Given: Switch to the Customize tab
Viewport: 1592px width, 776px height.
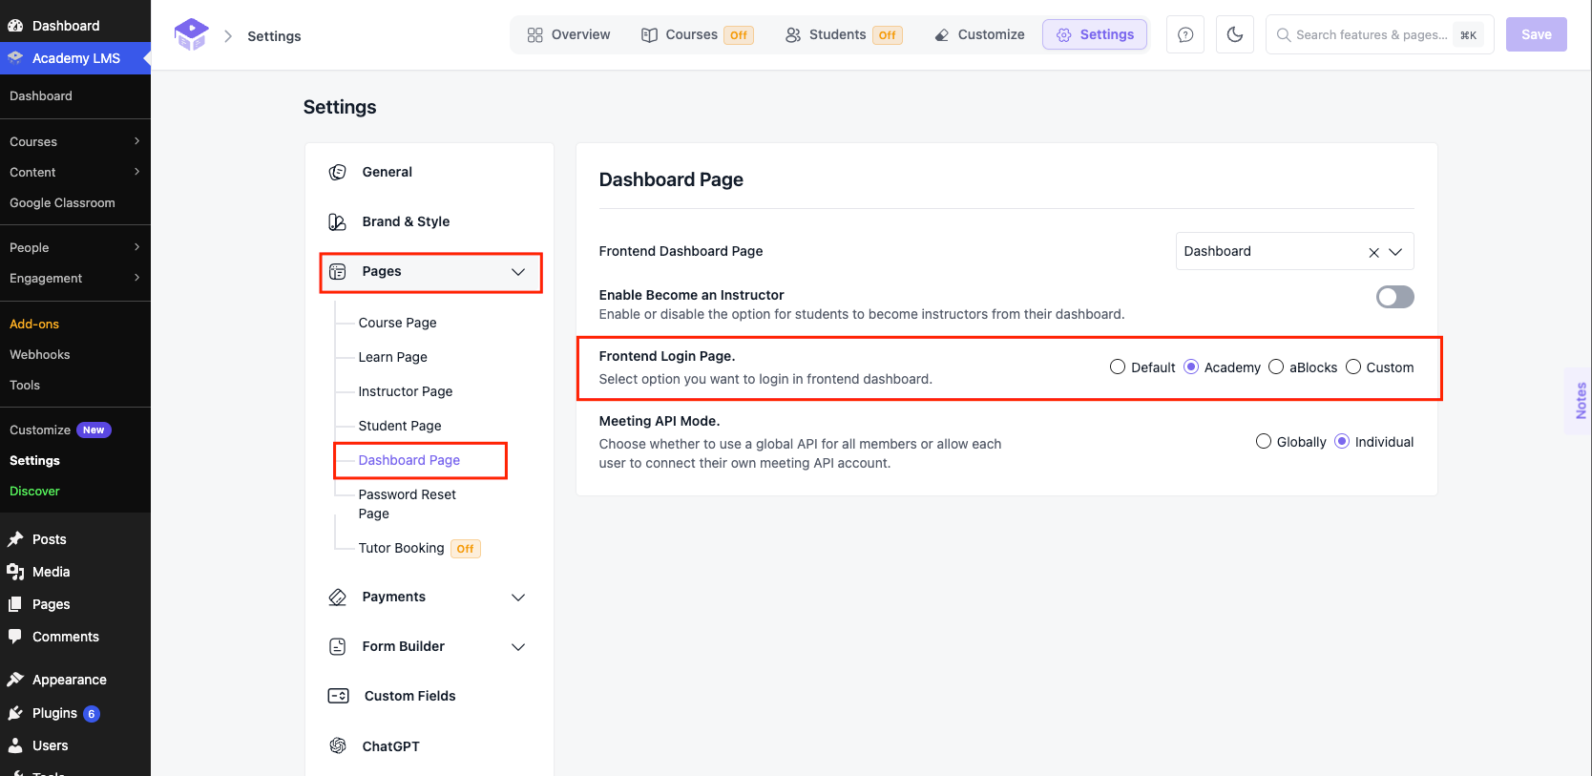Looking at the screenshot, I should coord(979,35).
